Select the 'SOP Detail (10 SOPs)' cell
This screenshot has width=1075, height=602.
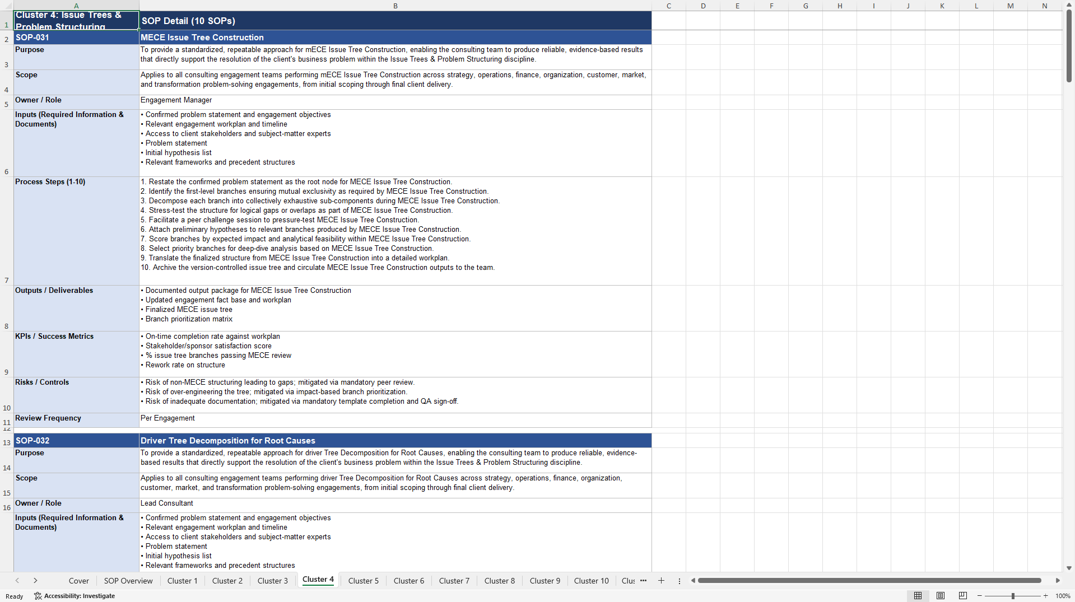pyautogui.click(x=395, y=21)
